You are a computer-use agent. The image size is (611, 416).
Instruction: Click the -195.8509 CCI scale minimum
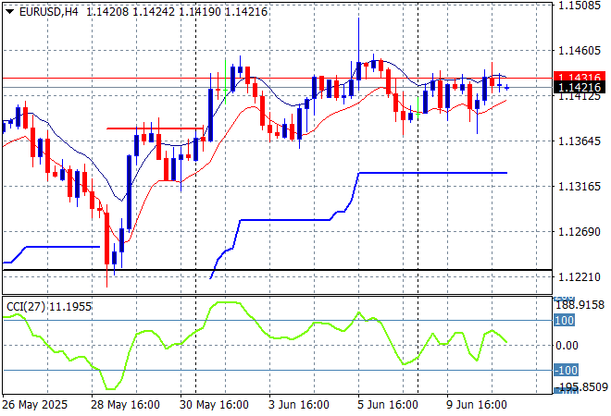[x=581, y=387]
